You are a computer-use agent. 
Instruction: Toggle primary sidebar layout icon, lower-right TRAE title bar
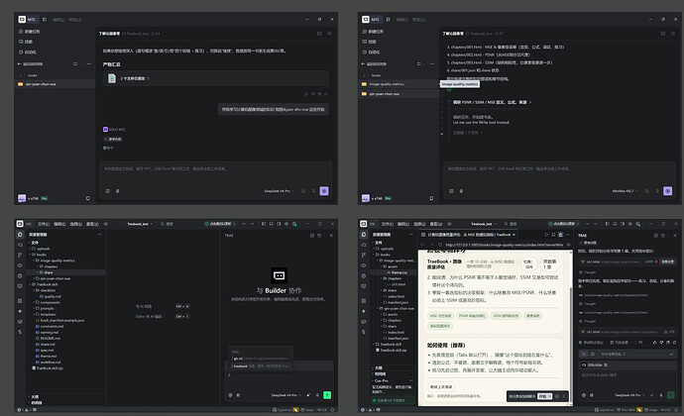608,224
